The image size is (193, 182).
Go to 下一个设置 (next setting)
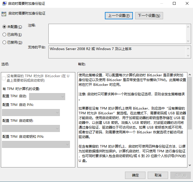point(149,16)
